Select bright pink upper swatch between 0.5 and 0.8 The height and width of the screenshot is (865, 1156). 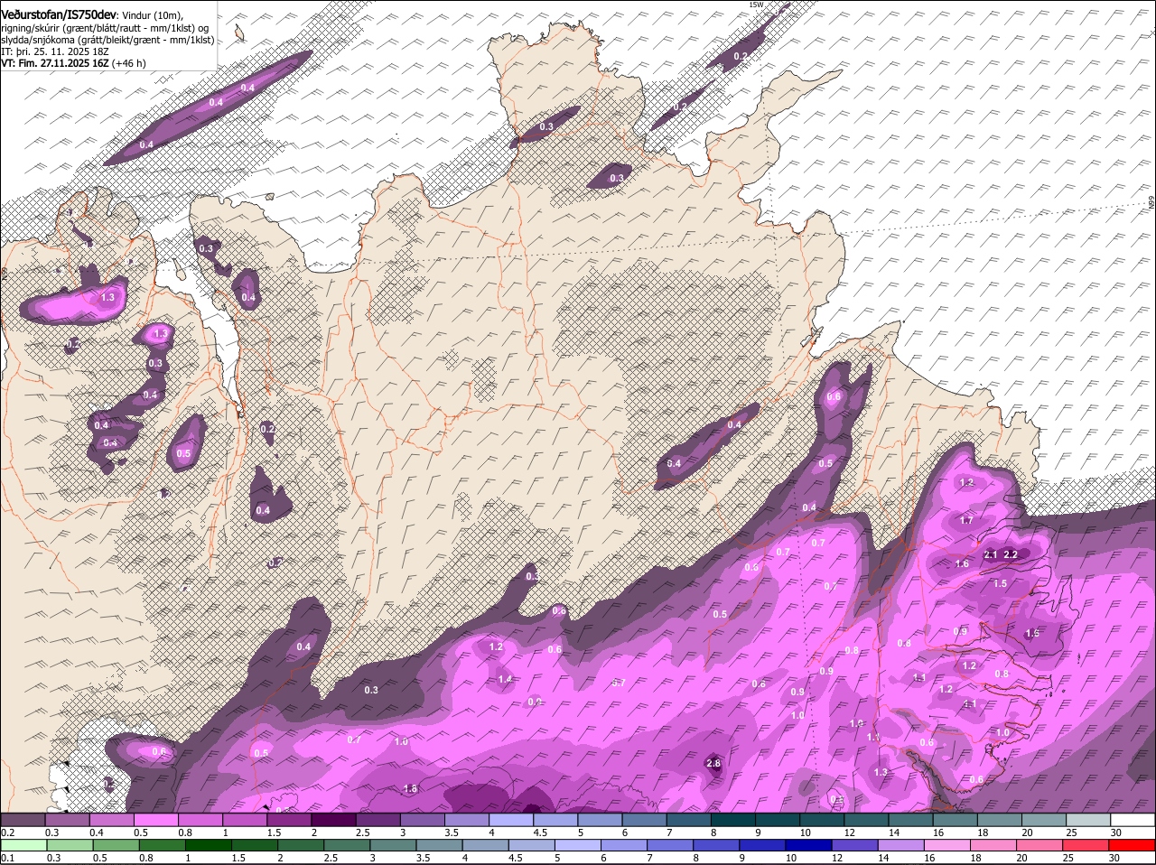(155, 820)
